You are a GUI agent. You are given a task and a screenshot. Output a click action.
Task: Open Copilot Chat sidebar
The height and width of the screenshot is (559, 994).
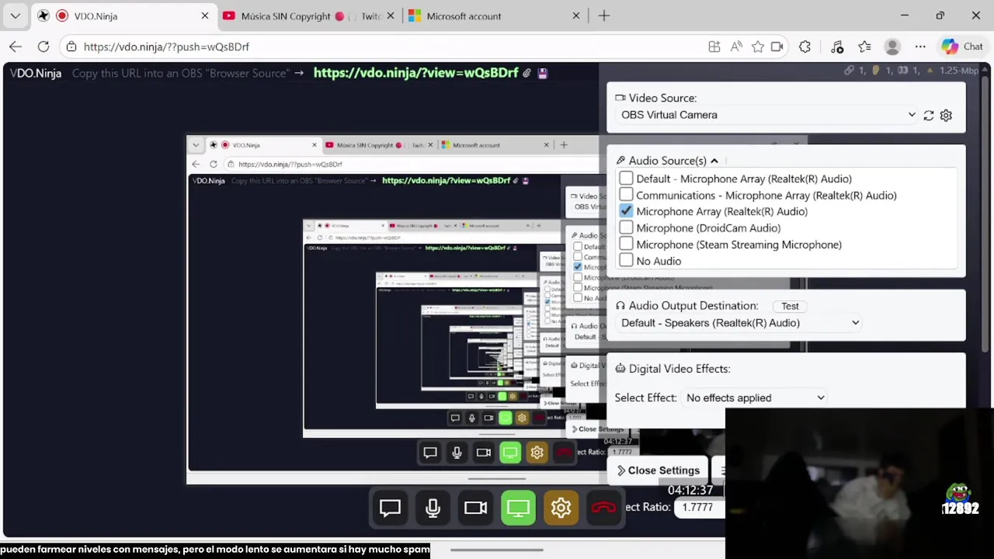(962, 47)
